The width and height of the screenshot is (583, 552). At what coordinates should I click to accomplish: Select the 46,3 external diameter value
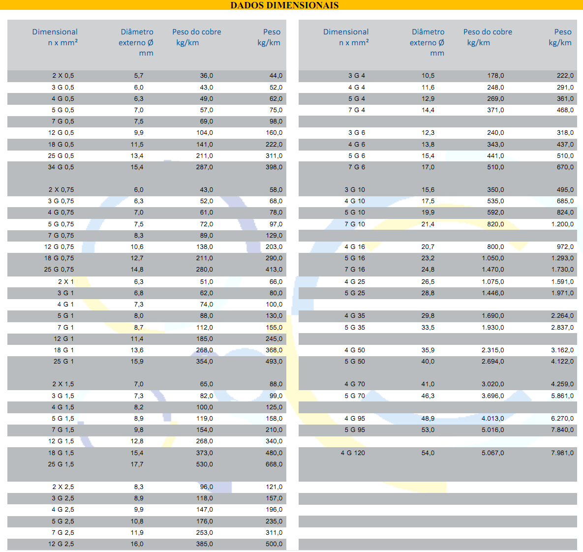[x=428, y=396]
